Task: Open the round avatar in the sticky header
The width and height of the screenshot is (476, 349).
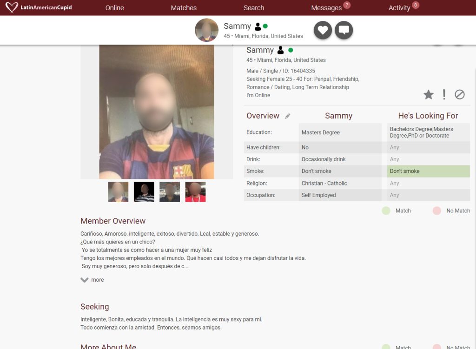Action: coord(206,30)
